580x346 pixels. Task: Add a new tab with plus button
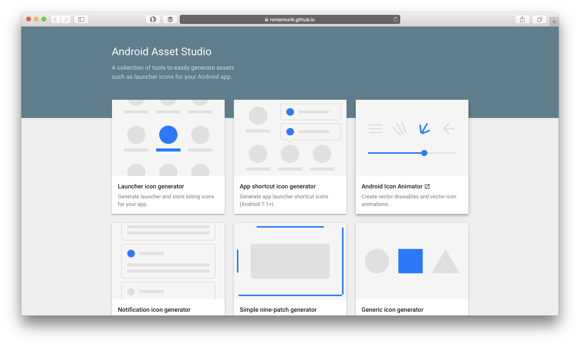(554, 22)
